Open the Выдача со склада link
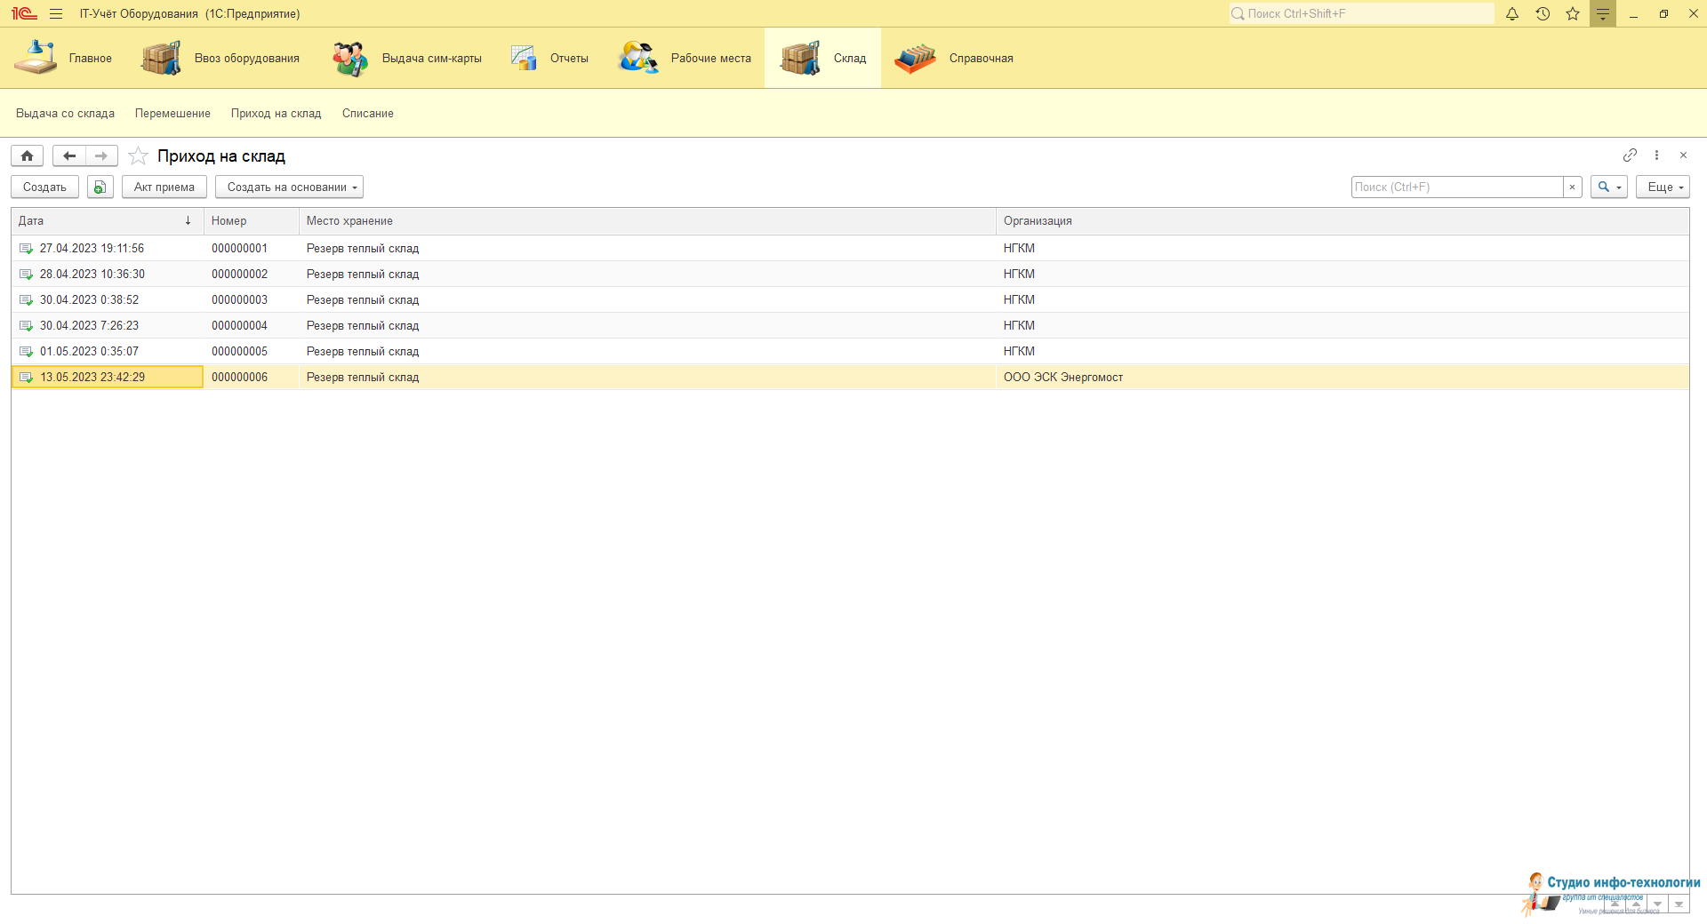 [x=65, y=114]
